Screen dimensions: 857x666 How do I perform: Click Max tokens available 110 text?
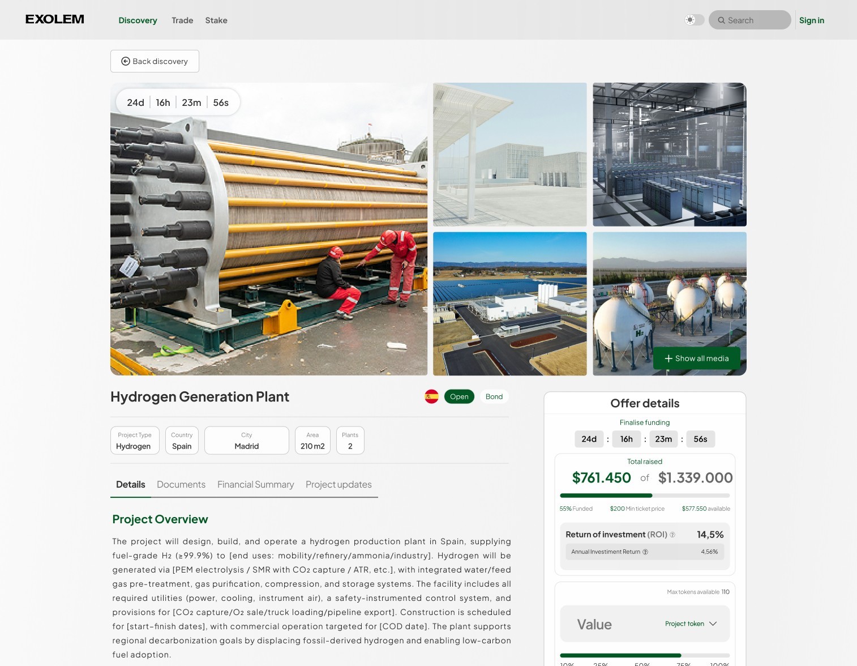(x=698, y=592)
